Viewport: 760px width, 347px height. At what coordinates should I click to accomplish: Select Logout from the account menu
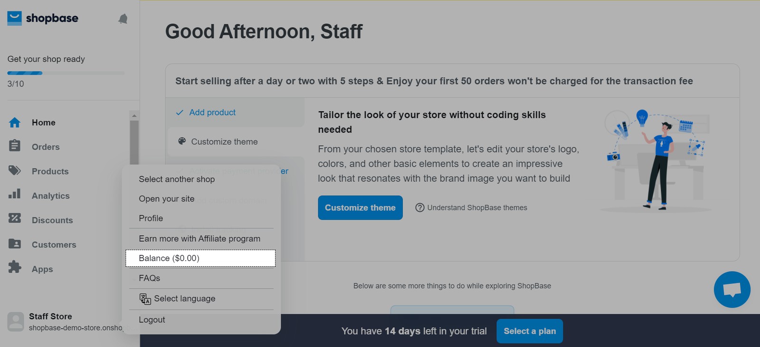152,320
